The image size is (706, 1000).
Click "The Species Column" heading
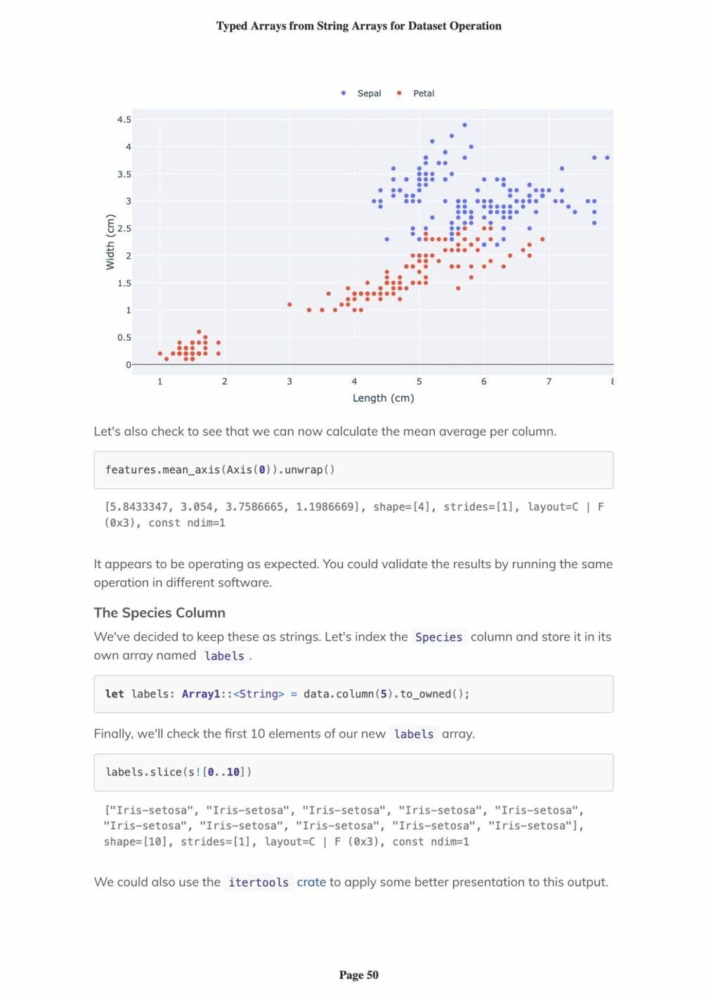point(159,613)
